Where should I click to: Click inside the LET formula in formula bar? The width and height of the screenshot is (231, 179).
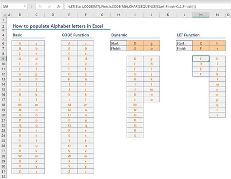[x=132, y=6]
